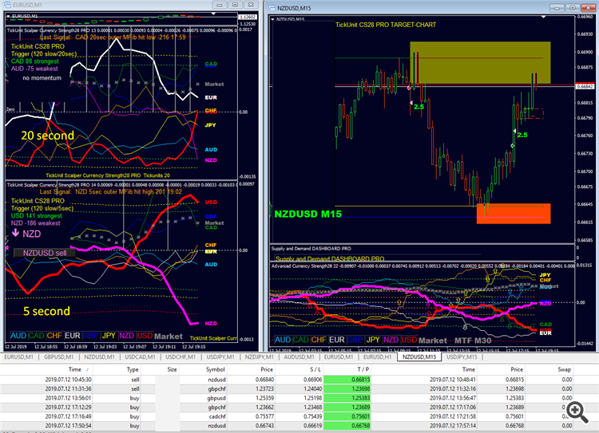The width and height of the screenshot is (599, 433).
Task: Select the chart shift triangle in EURUSD,M1 chart
Action: (x=213, y=14)
